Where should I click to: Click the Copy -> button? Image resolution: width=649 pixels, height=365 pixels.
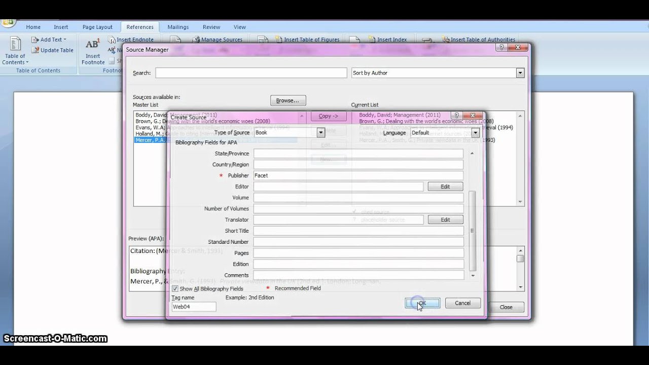click(329, 116)
